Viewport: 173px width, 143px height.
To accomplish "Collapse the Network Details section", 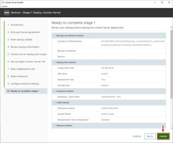I will pyautogui.click(x=54, y=126).
